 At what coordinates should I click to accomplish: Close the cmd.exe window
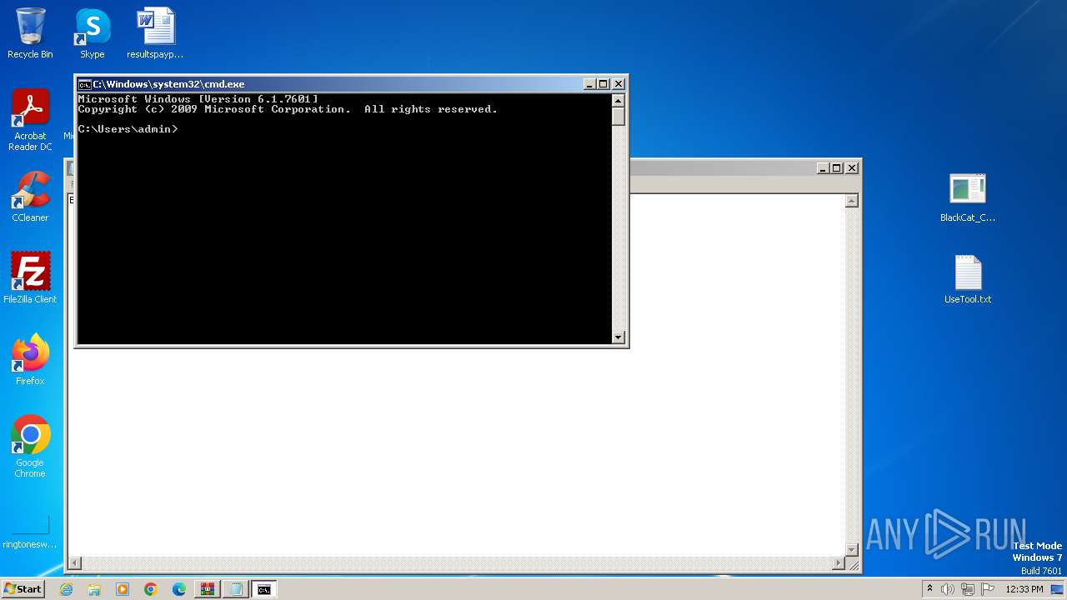(x=618, y=84)
